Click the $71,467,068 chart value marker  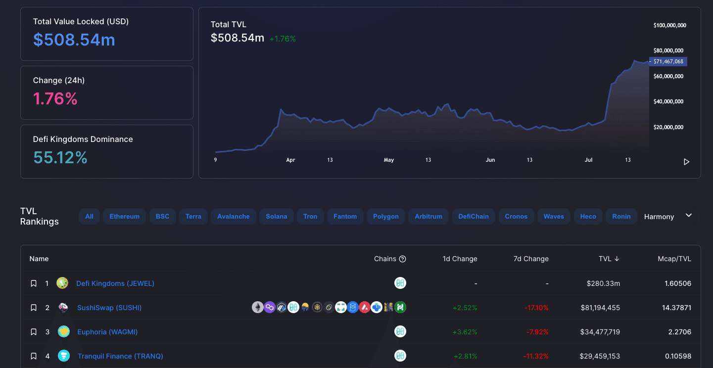pyautogui.click(x=668, y=62)
